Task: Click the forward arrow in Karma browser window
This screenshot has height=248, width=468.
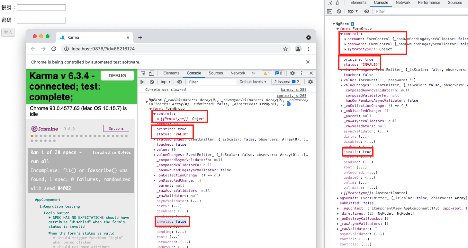Action: click(43, 49)
